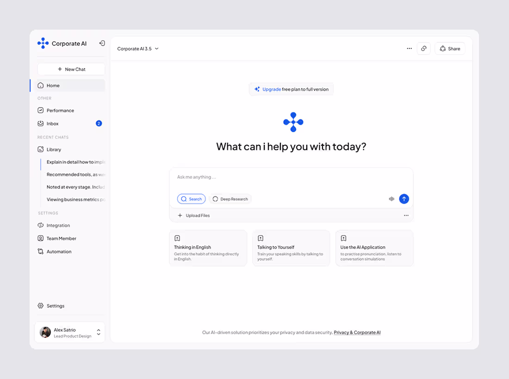Click the Upgrade free plan pill banner
Screen dimensions: 509x379
[x=291, y=89]
